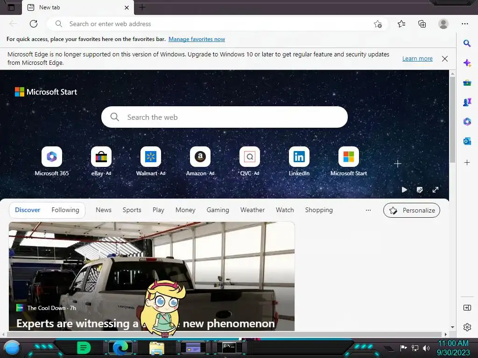478x358 pixels.
Task: Dismiss the Edge unsupported notification bar
Action: pos(445,59)
